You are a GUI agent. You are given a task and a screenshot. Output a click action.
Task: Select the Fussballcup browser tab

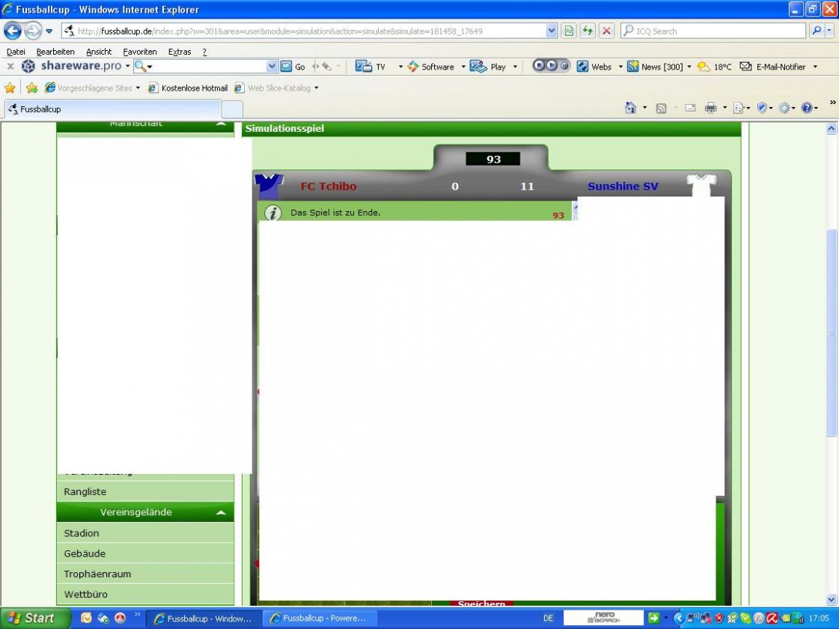point(112,109)
